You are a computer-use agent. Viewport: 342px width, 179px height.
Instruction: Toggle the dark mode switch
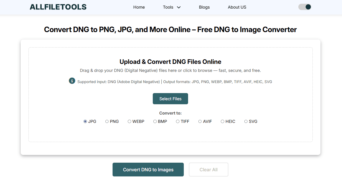(305, 7)
